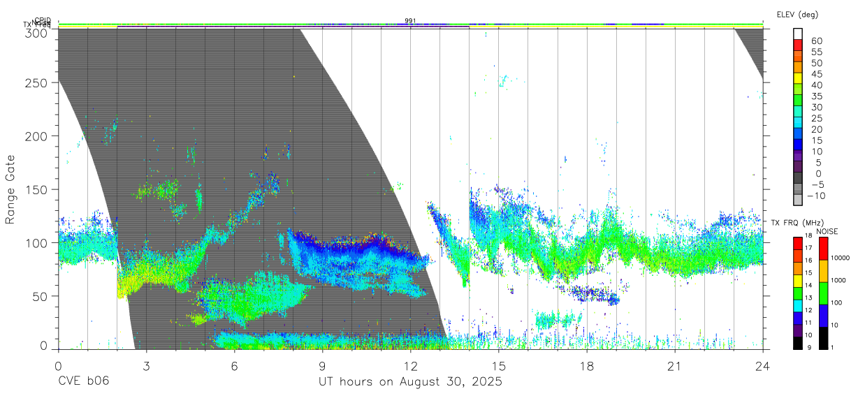Image resolution: width=858 pixels, height=396 pixels.
Task: Click the lightest gray bottom ELEV swatch
Action: tap(797, 200)
